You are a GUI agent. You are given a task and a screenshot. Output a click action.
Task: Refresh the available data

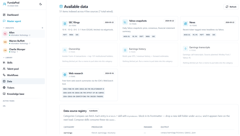(231, 7)
